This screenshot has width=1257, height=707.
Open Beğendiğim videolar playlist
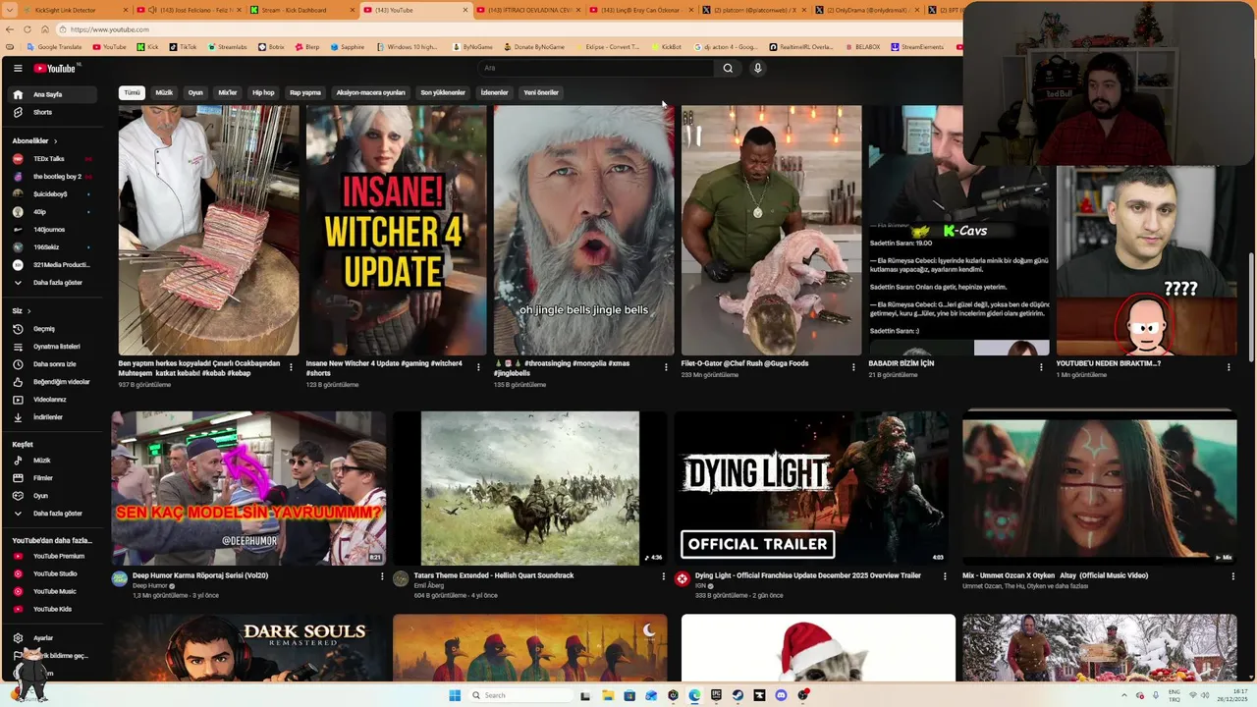coord(54,382)
